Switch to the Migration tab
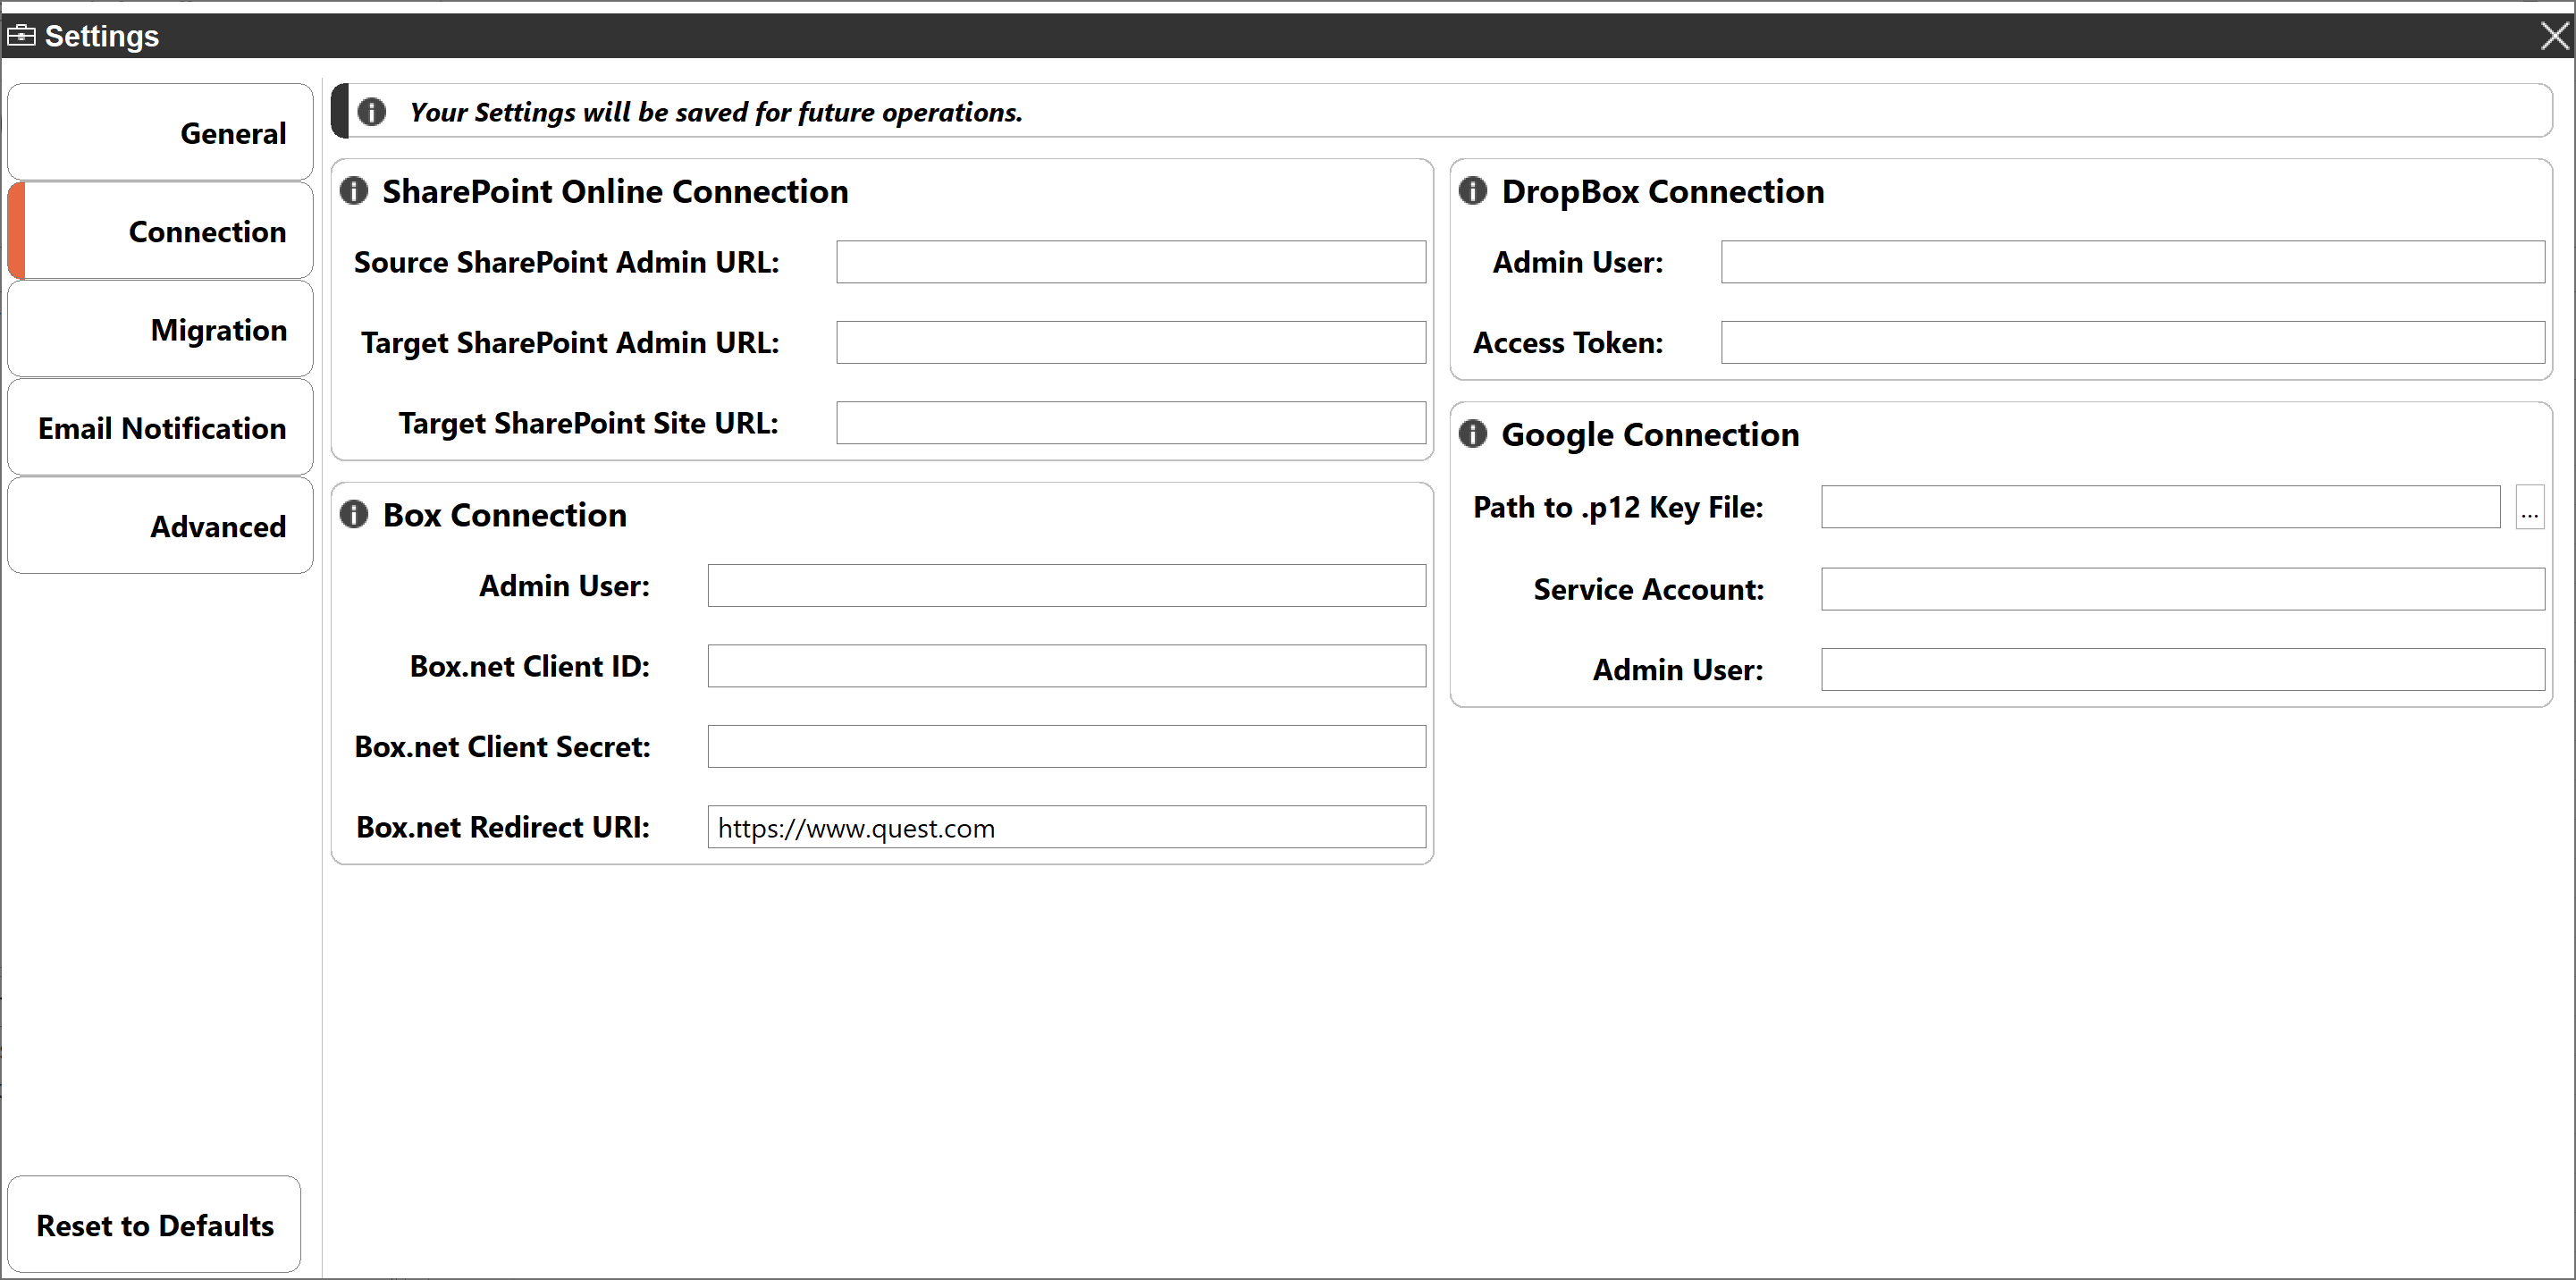 point(160,329)
